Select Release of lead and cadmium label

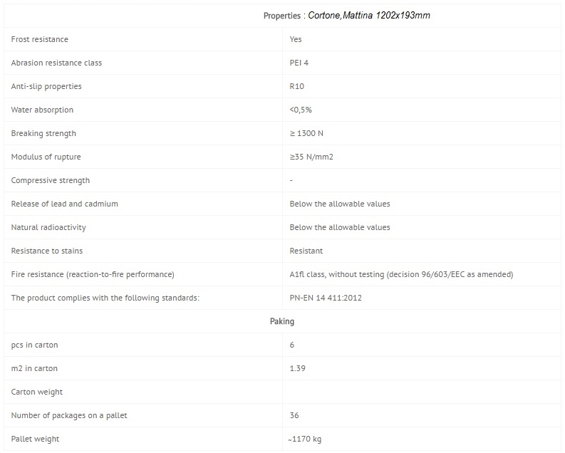tap(65, 204)
